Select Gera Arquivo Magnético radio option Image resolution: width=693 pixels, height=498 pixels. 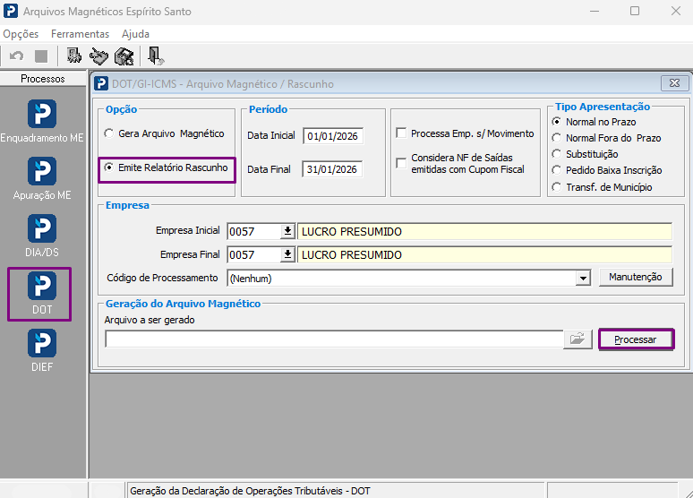109,133
